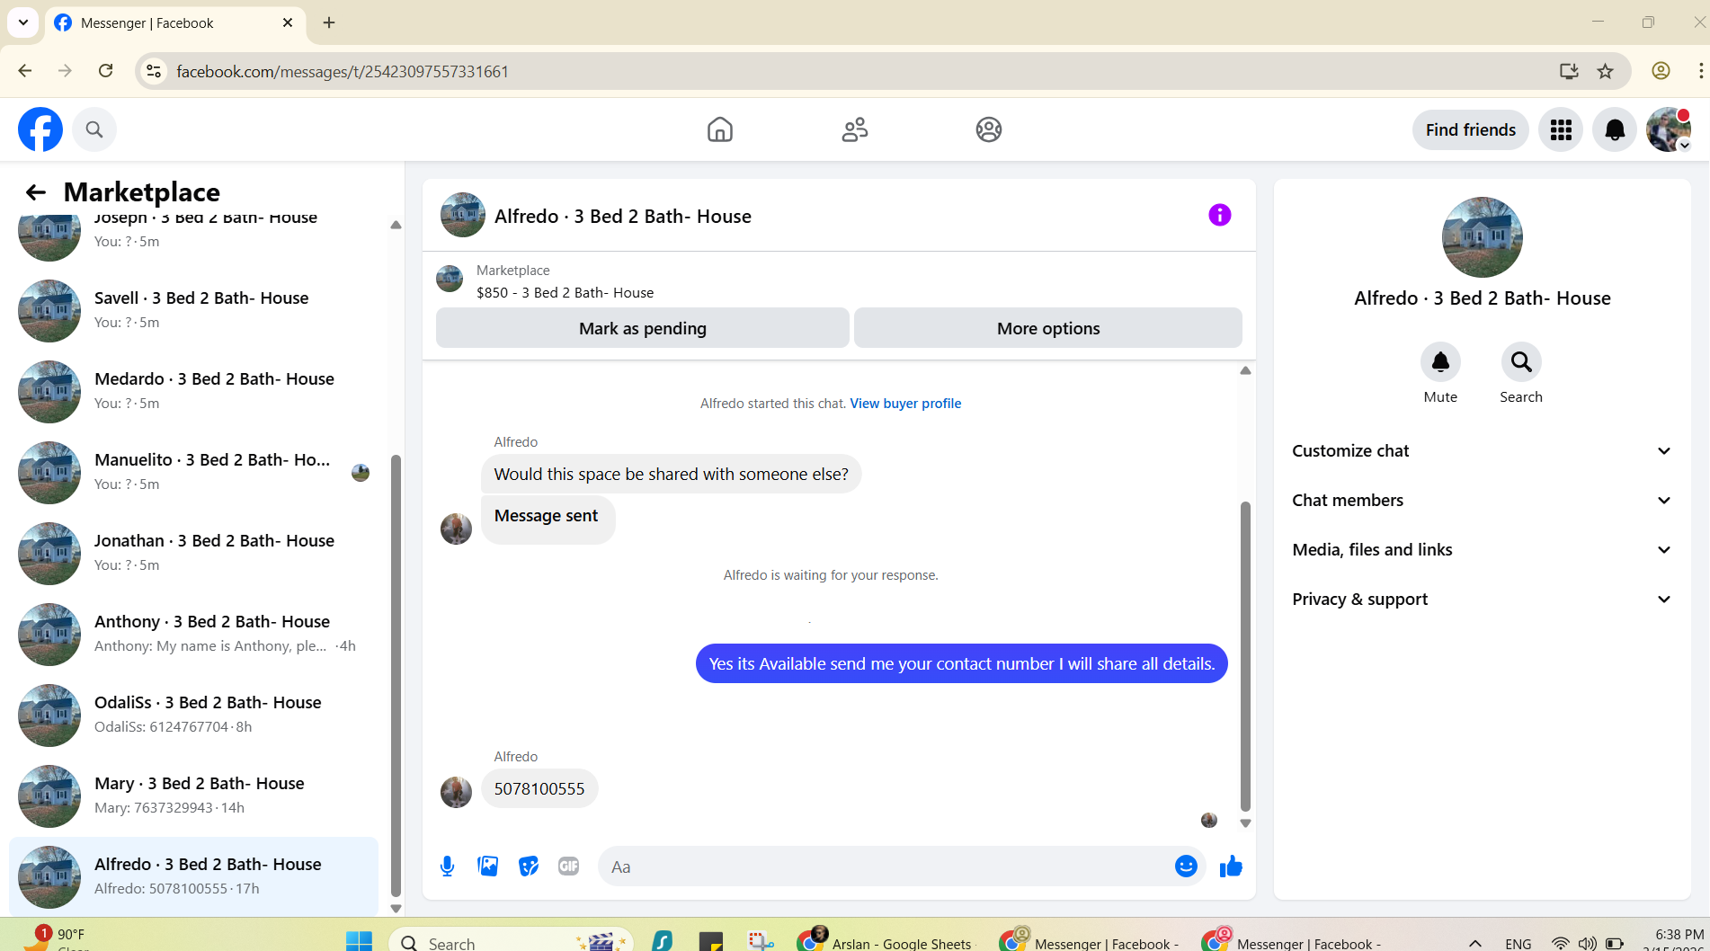Expand the Privacy & support section
Image resolution: width=1710 pixels, height=951 pixels.
coord(1483,600)
